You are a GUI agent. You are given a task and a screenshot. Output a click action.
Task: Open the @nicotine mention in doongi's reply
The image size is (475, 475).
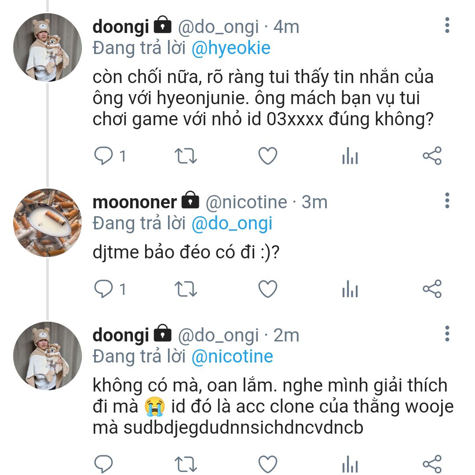232,356
